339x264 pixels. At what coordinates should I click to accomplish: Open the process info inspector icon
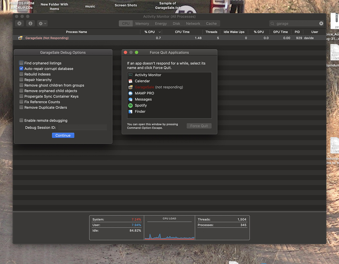30,24
